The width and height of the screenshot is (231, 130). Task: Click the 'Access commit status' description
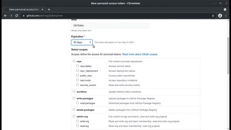point(119,66)
